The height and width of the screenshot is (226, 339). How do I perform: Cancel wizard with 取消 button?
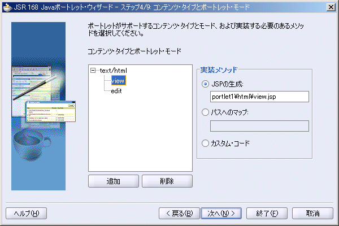coord(312,214)
